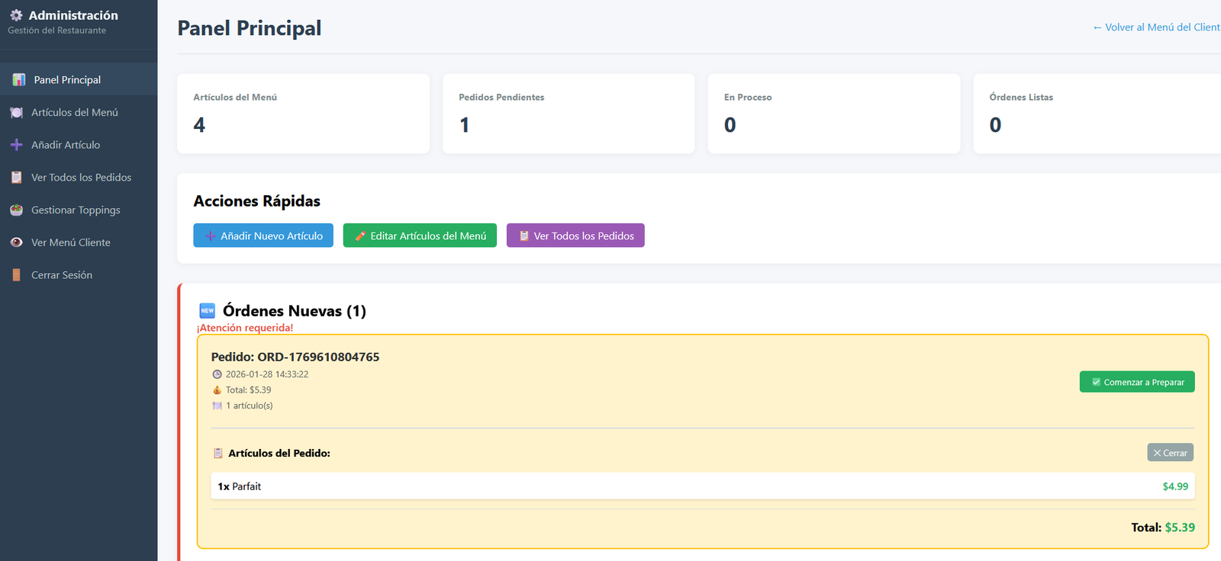The image size is (1221, 561).
Task: Click the Artículos del Menú stat card
Action: [303, 114]
